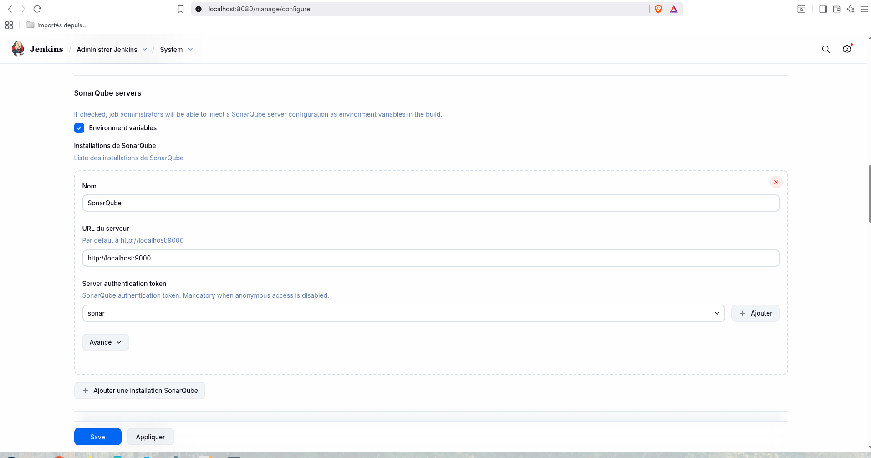Open the browser hamburger menu
The width and height of the screenshot is (871, 458).
click(x=864, y=9)
